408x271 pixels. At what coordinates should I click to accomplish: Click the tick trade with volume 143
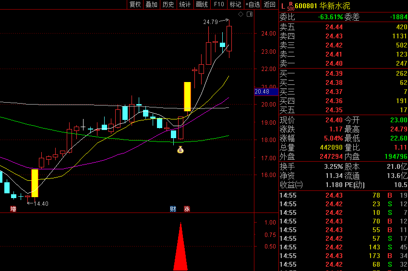coord(374,247)
